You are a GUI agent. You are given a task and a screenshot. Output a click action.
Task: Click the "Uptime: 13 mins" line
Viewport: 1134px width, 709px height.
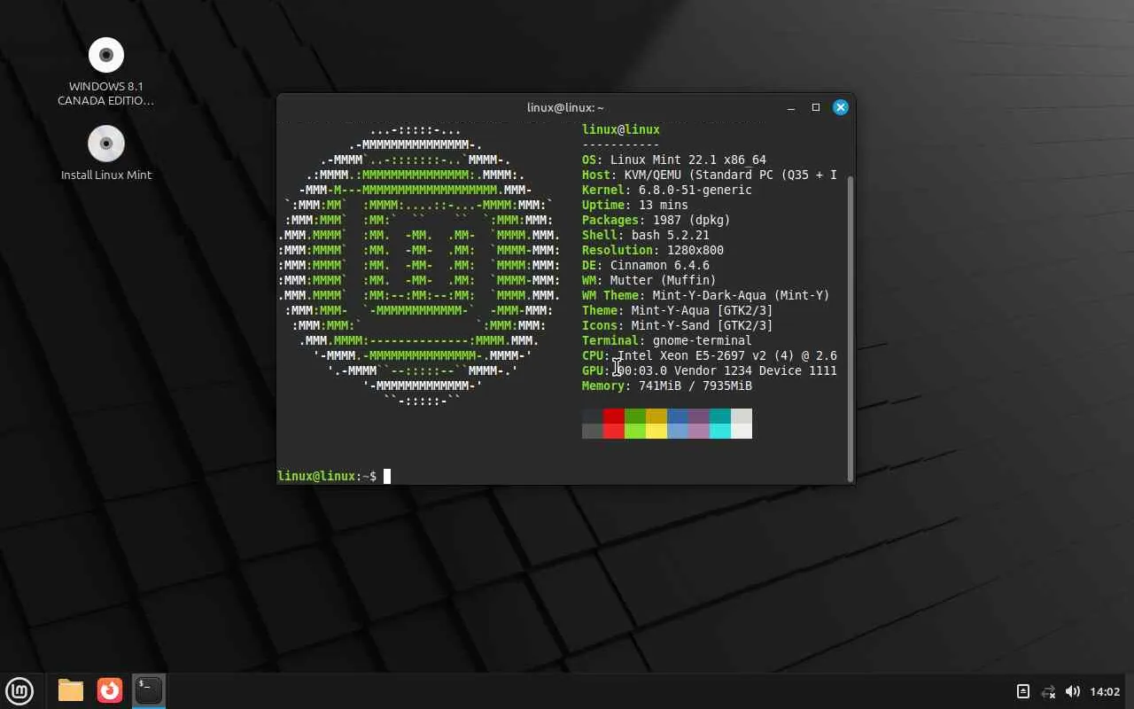pos(635,206)
